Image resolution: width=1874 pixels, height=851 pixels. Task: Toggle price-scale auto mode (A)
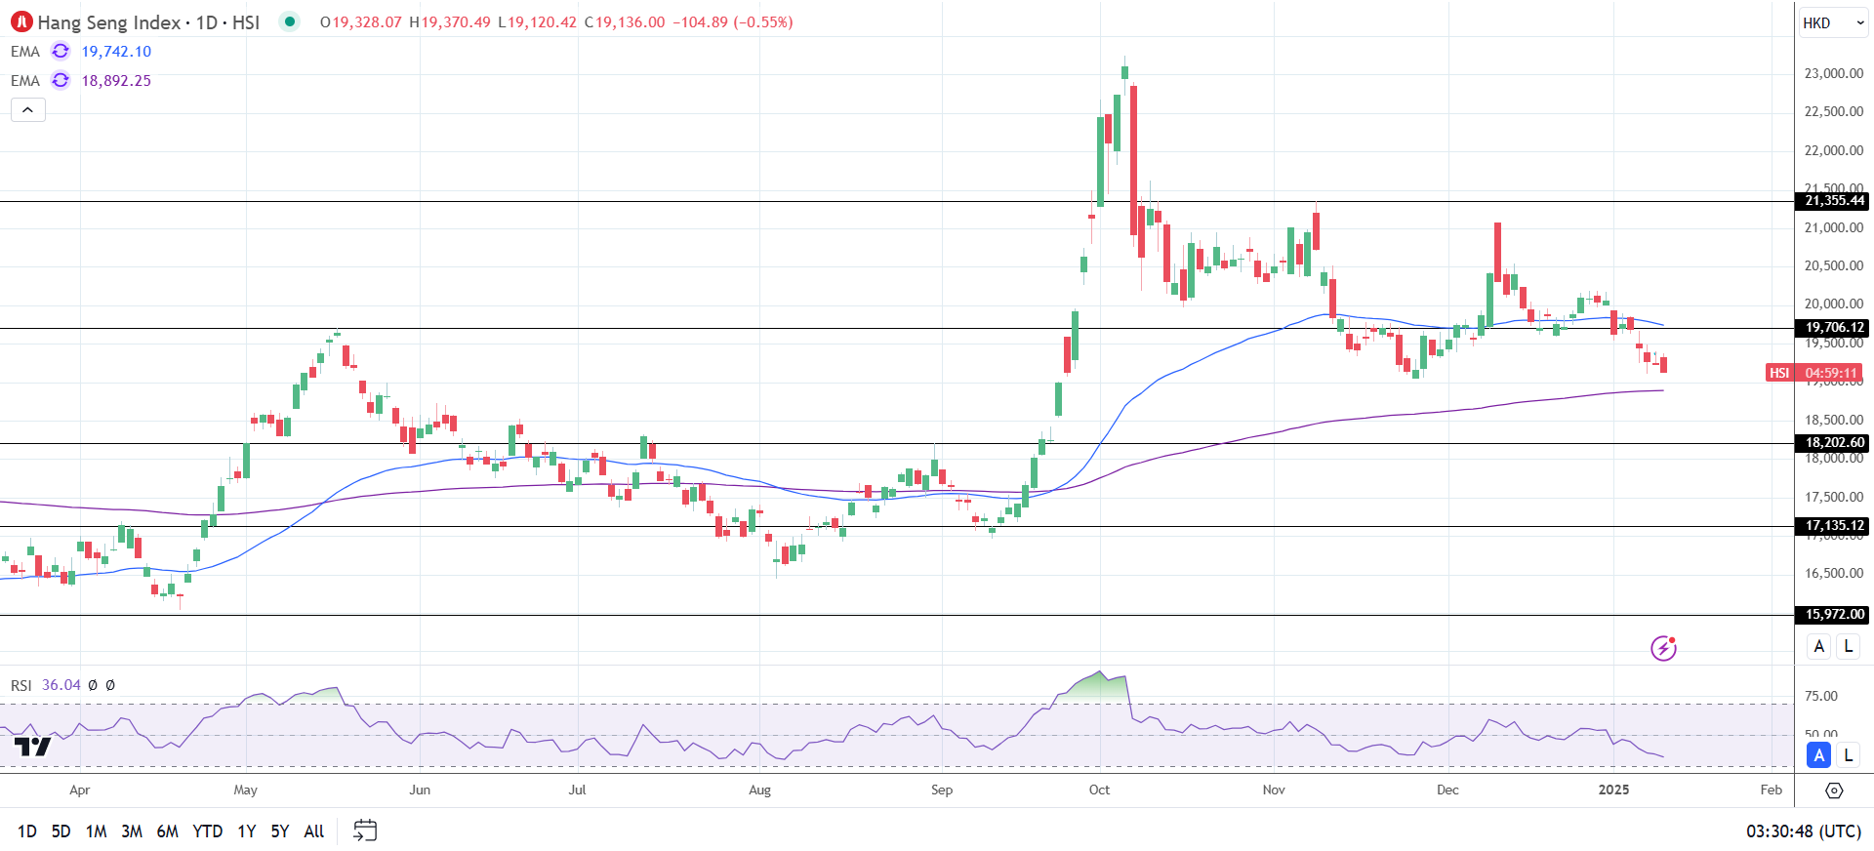[x=1818, y=646]
